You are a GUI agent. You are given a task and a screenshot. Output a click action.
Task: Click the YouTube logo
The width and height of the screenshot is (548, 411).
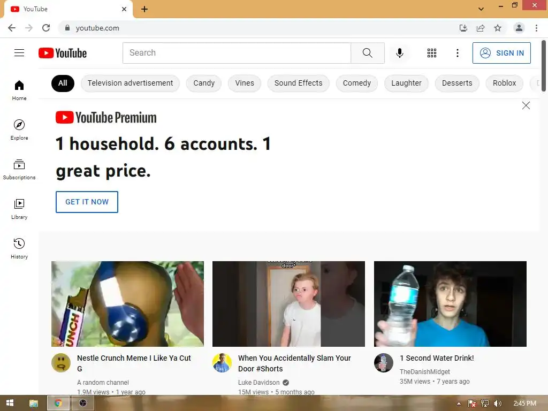[63, 53]
